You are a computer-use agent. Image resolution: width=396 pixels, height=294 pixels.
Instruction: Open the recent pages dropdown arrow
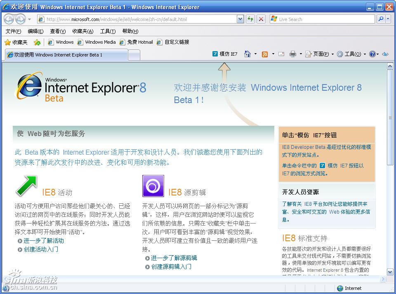(30, 19)
